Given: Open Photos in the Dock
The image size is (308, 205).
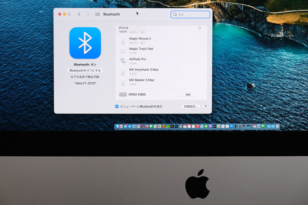Looking at the screenshot, I should point(159,126).
